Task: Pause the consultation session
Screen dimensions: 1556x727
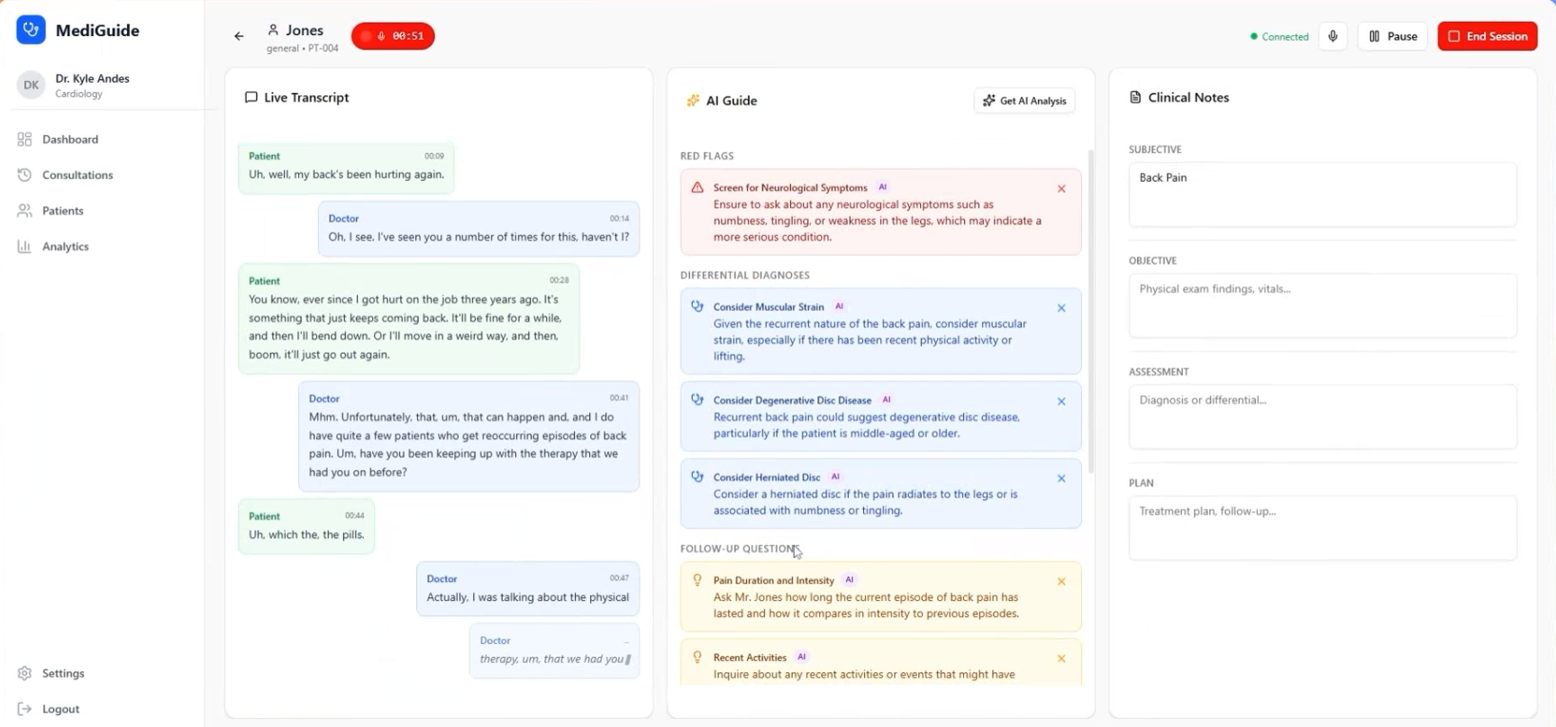Action: click(x=1392, y=37)
